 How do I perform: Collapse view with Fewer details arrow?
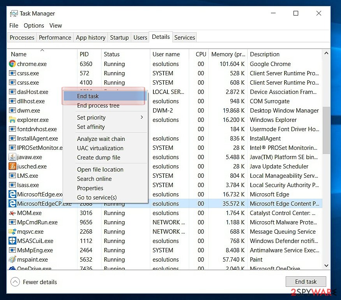pos(15,282)
